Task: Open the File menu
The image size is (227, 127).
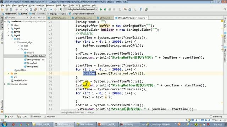Action: click(x=2, y=6)
